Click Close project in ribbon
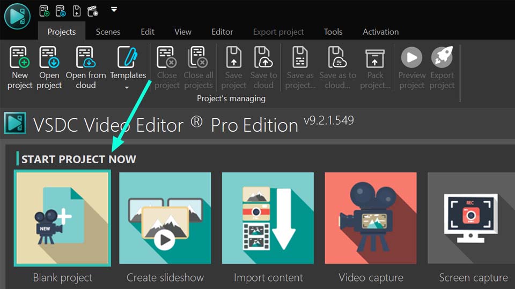The width and height of the screenshot is (515, 289). [x=167, y=67]
